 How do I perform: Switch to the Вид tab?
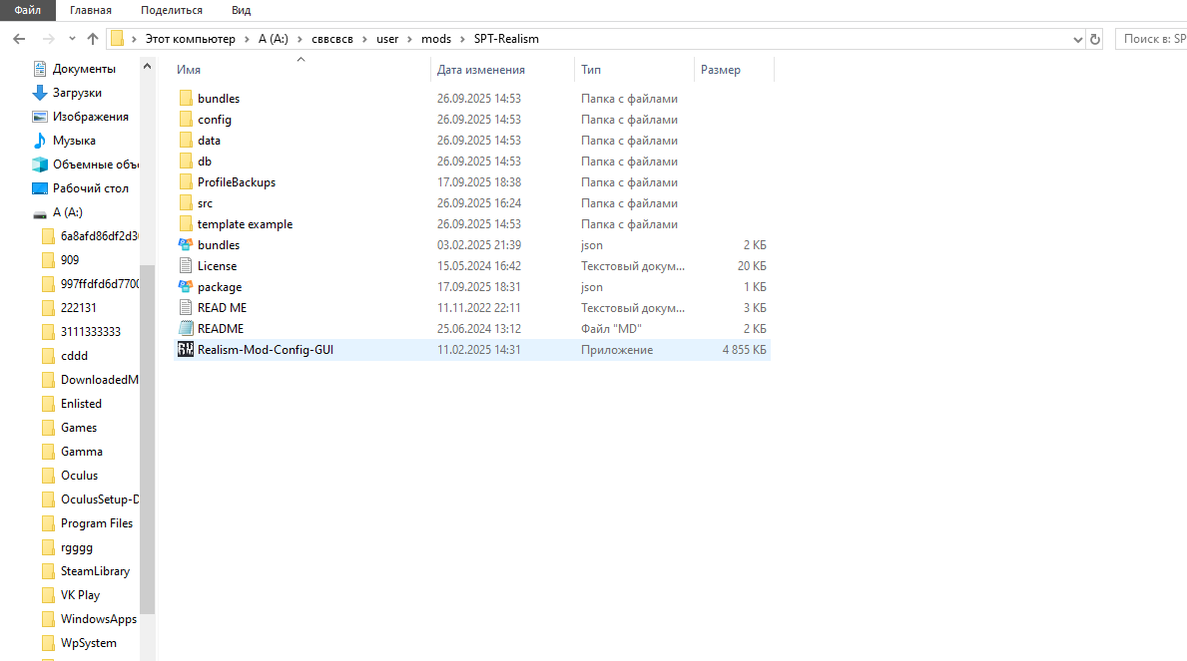241,10
